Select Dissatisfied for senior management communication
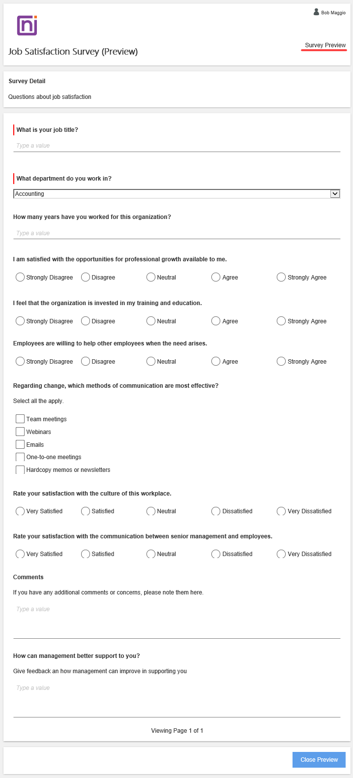Screen dimensions: 353x778 tap(215, 554)
